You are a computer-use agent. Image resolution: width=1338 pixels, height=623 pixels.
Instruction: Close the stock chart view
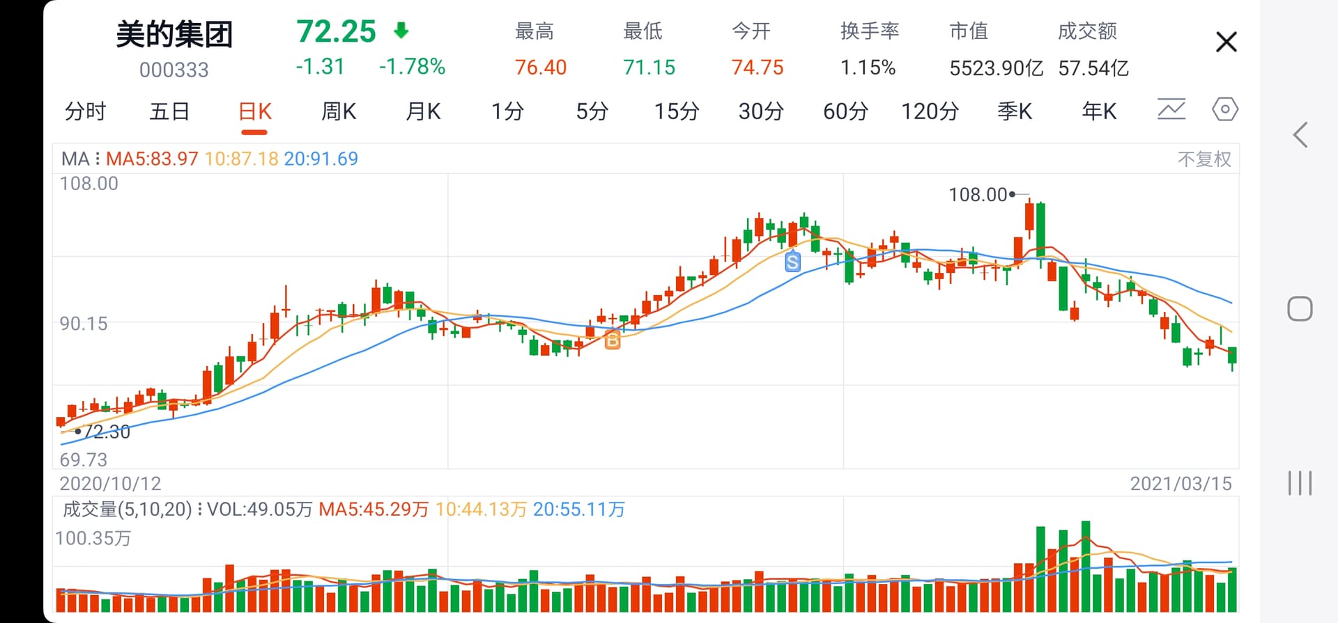pyautogui.click(x=1226, y=42)
